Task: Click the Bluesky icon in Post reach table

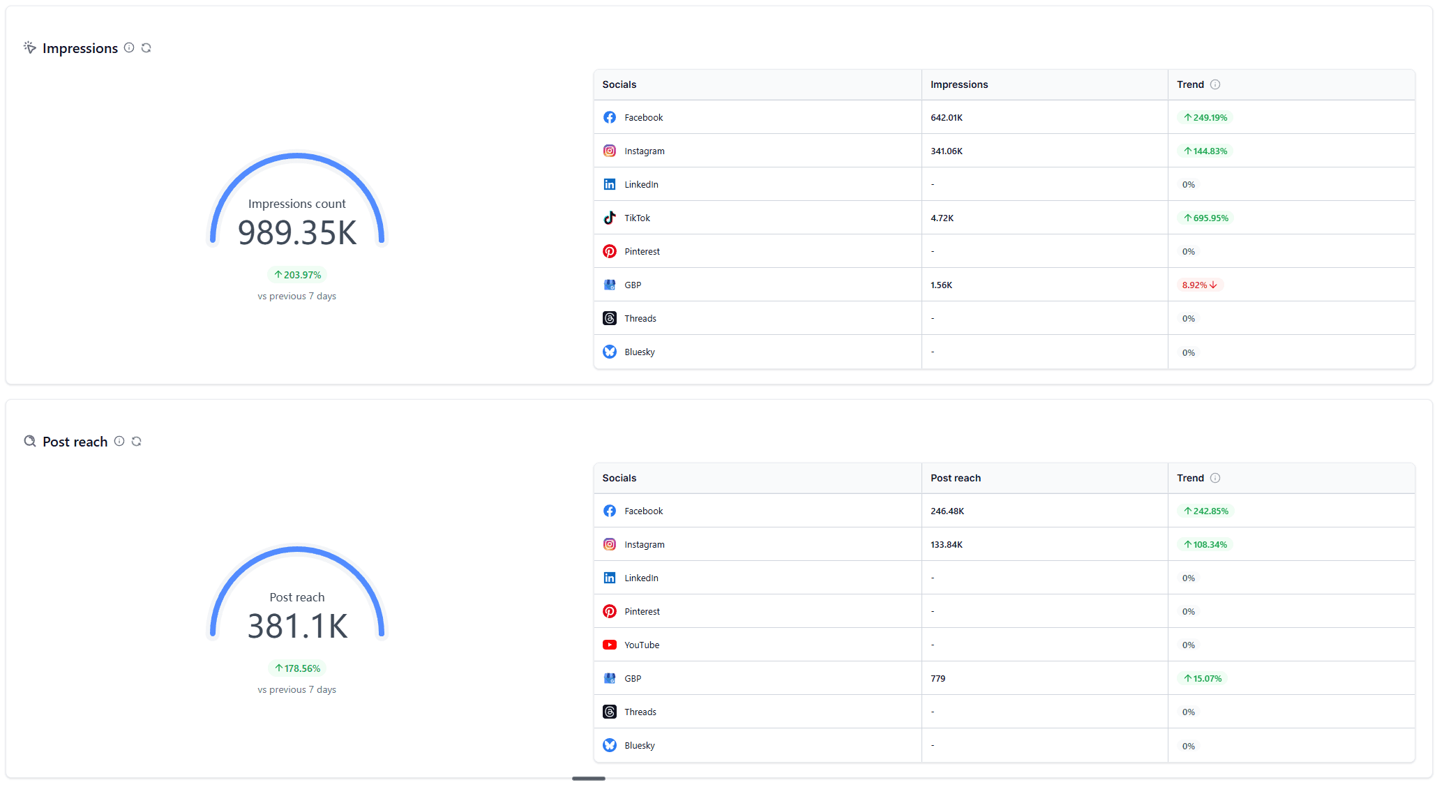Action: pos(610,745)
